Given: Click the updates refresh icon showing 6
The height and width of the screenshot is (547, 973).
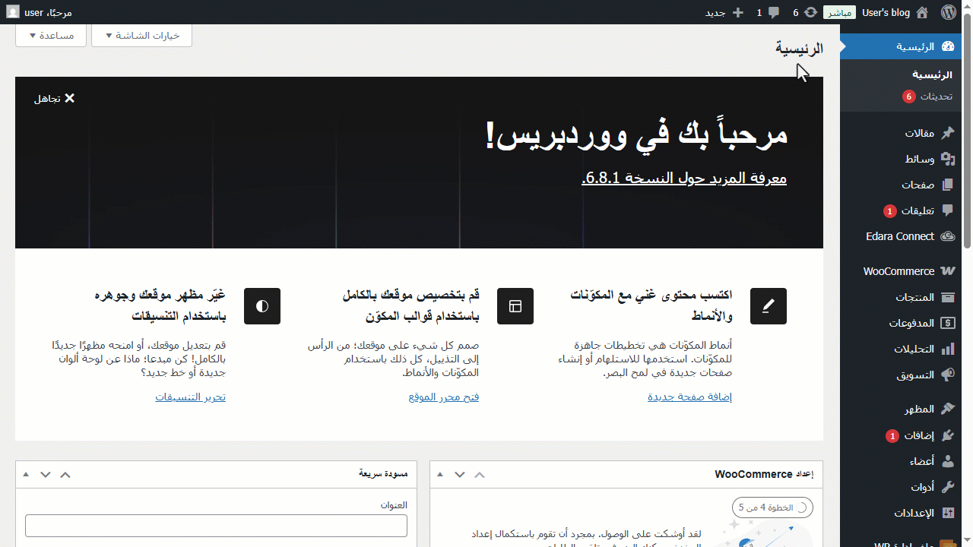Looking at the screenshot, I should (811, 12).
